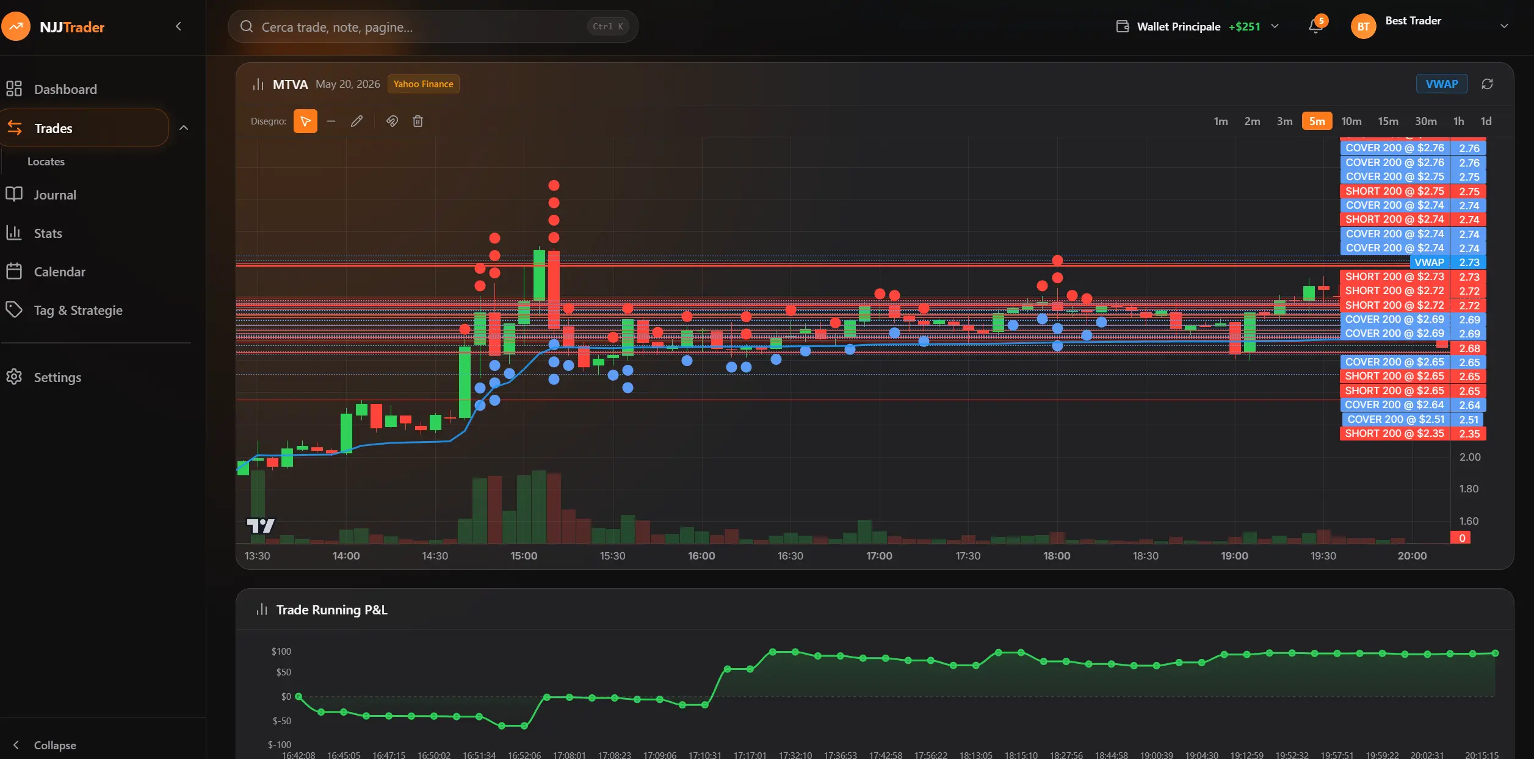Click the MTVA ticker label
This screenshot has height=759, width=1534.
tap(290, 84)
